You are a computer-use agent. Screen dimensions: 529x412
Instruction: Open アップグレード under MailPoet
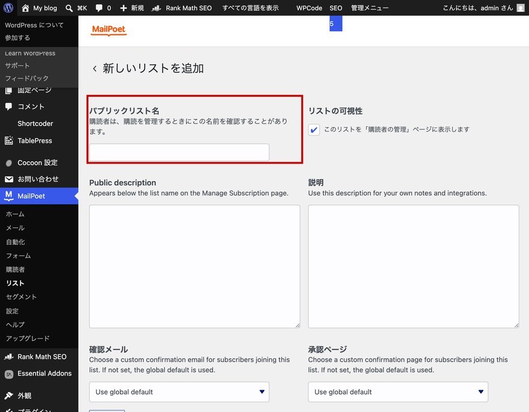point(28,339)
